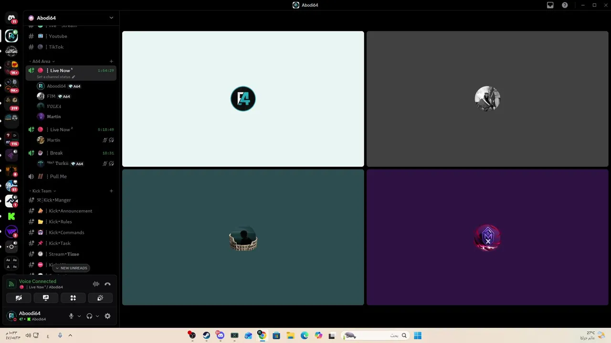Open File Explorer from the taskbar
Image resolution: width=611 pixels, height=343 pixels.
pyautogui.click(x=290, y=335)
